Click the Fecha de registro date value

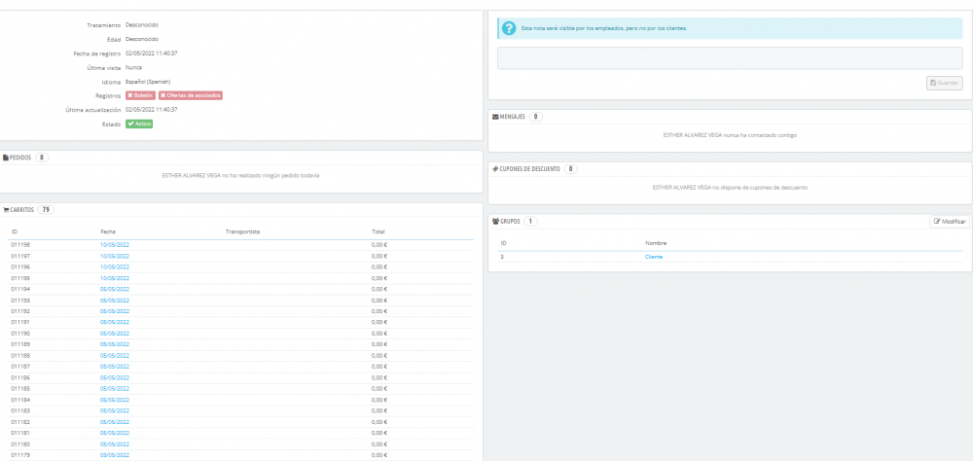coord(152,53)
